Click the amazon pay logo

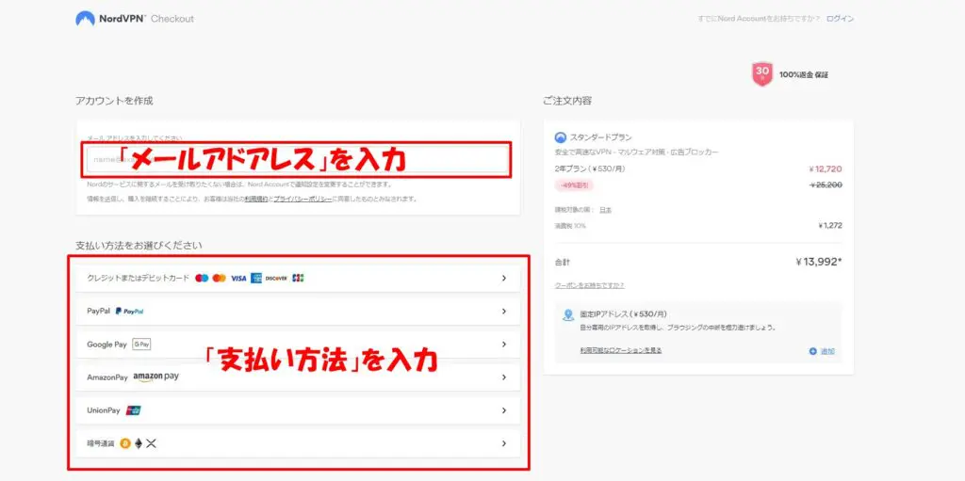[x=155, y=377]
